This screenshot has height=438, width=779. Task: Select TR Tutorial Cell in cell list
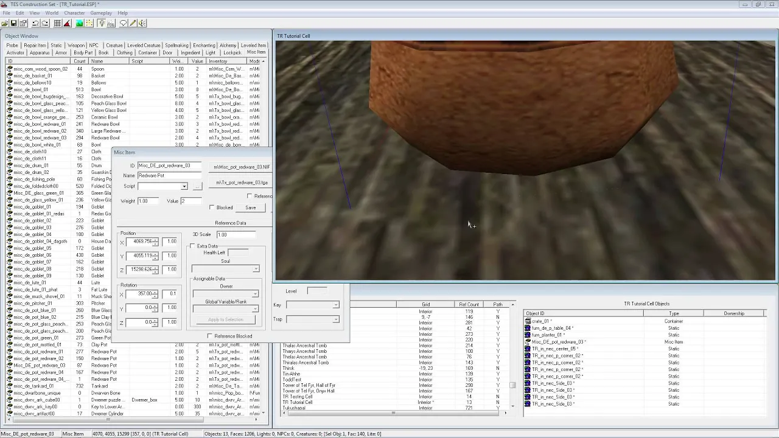coord(298,402)
